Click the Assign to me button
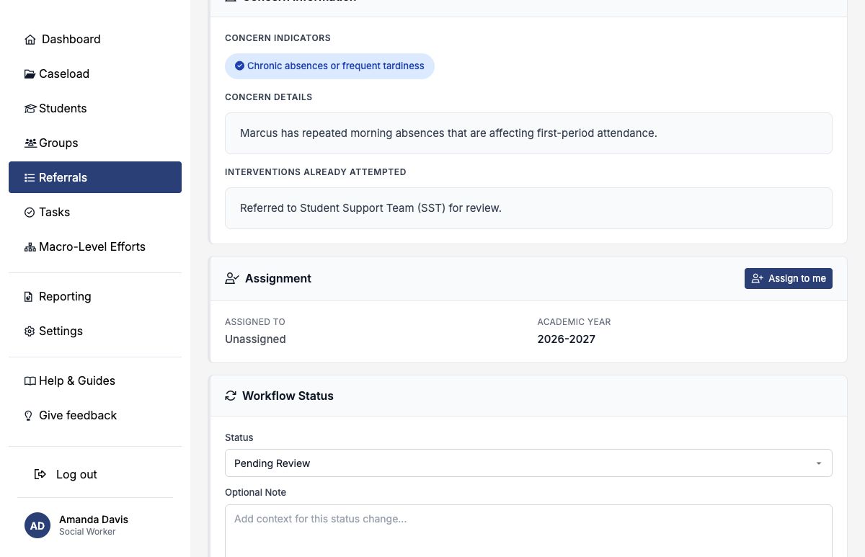 tap(789, 278)
